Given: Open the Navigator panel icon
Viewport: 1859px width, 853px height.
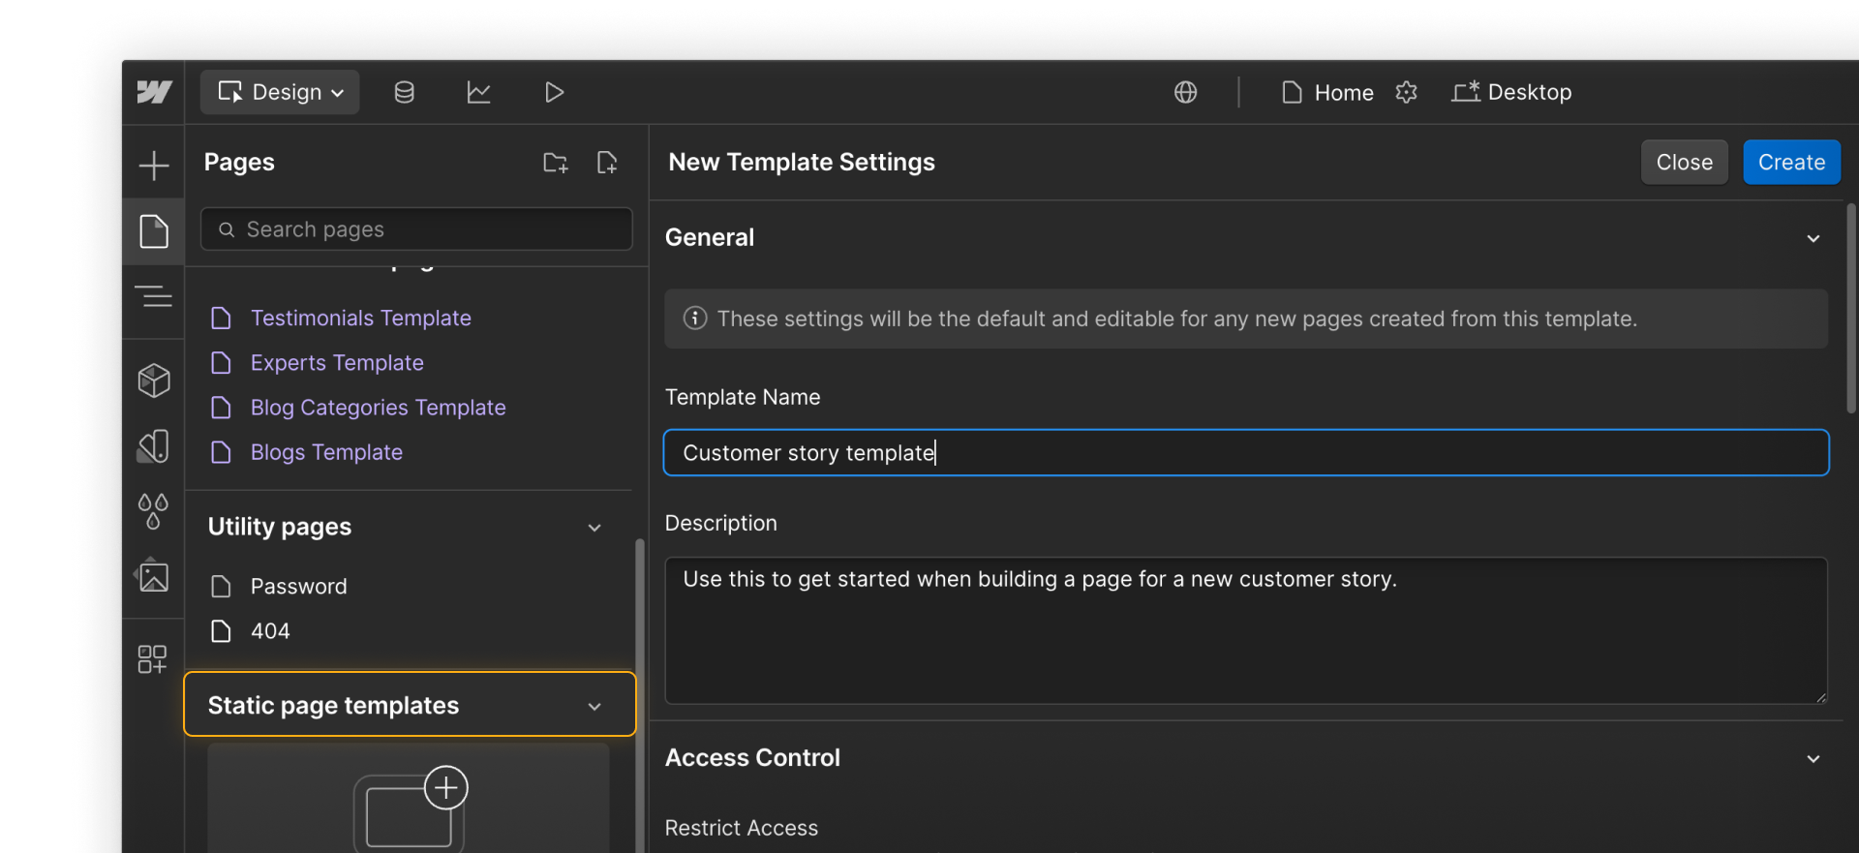Looking at the screenshot, I should pyautogui.click(x=154, y=296).
